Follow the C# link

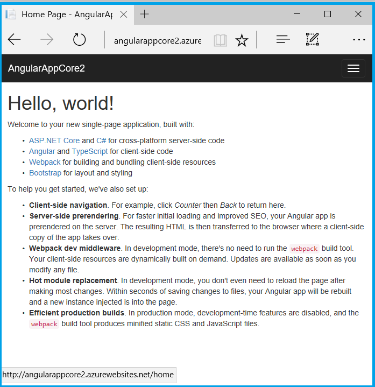click(x=101, y=140)
